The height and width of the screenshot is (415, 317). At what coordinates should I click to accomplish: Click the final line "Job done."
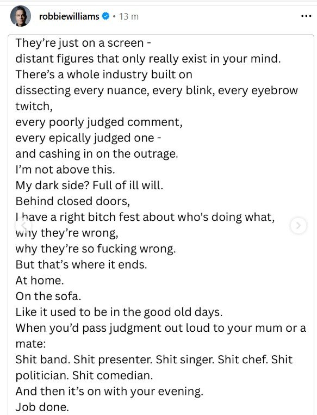click(x=42, y=407)
